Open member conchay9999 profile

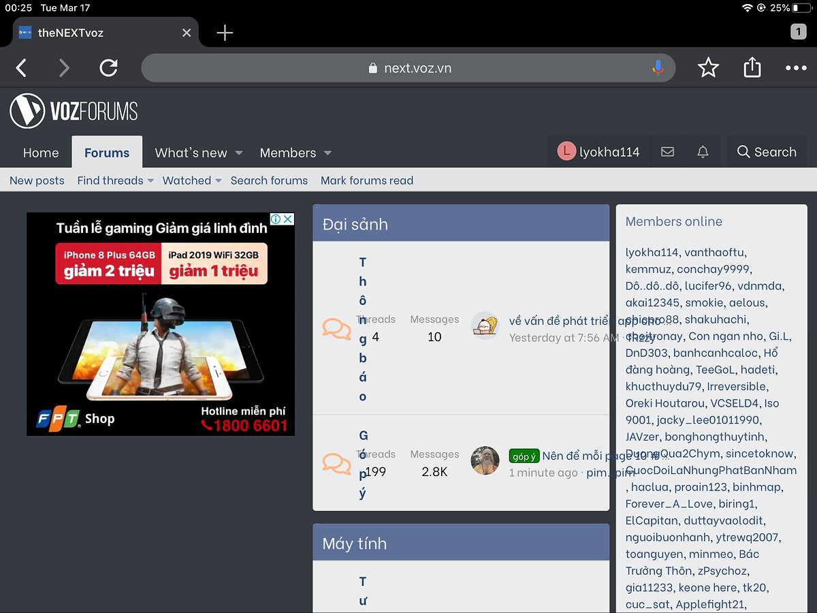coord(713,269)
